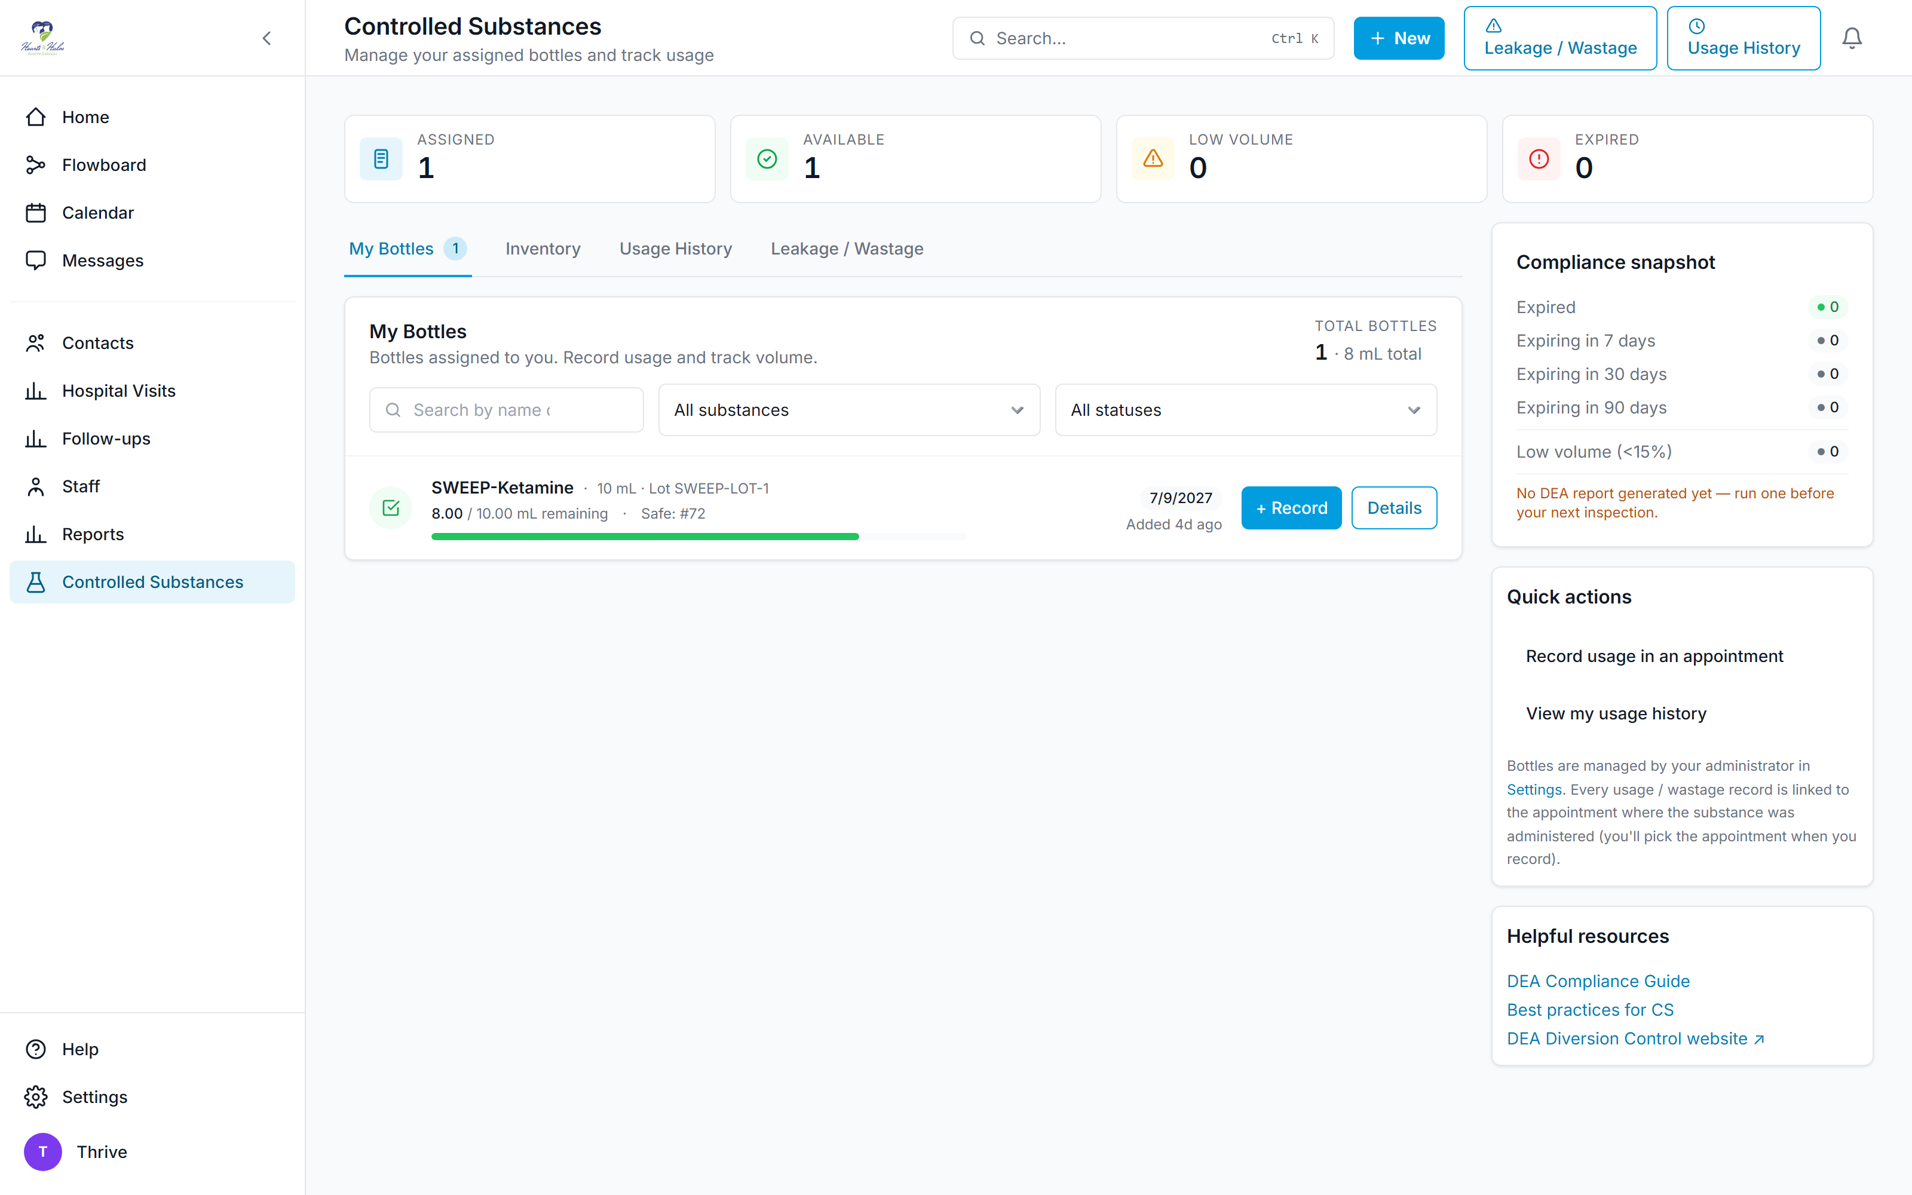1912x1195 pixels.
Task: Click the Expired stat card
Action: coord(1687,159)
